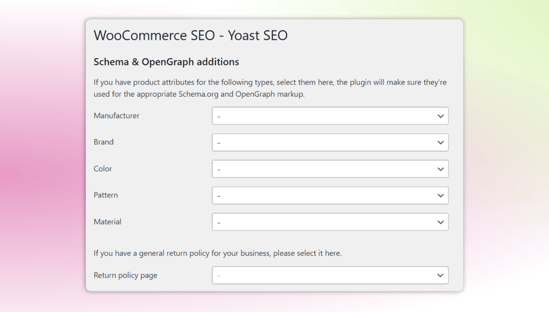The height and width of the screenshot is (312, 549).
Task: Click the Pattern field label
Action: (106, 195)
